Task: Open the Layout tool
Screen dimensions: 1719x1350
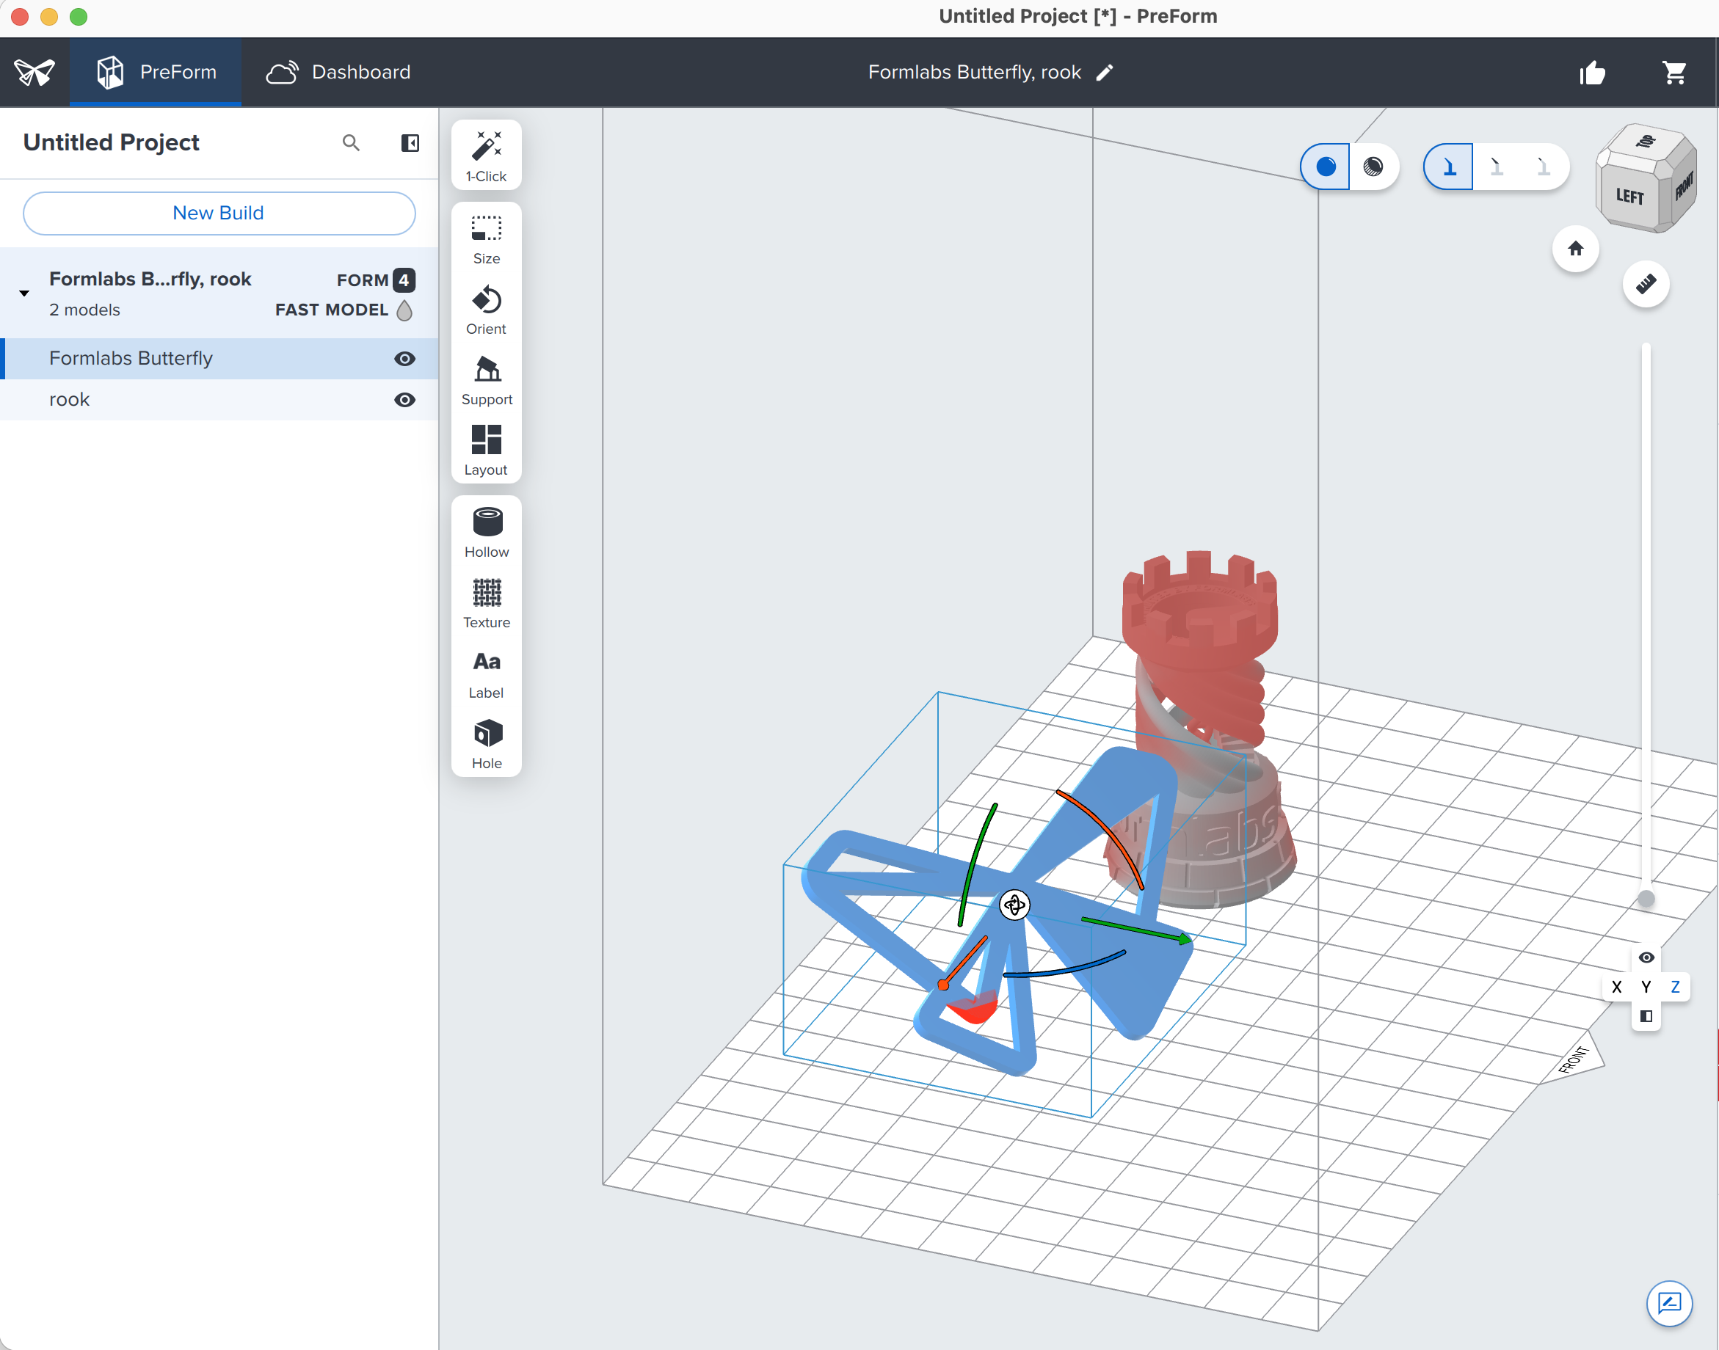Action: (487, 450)
